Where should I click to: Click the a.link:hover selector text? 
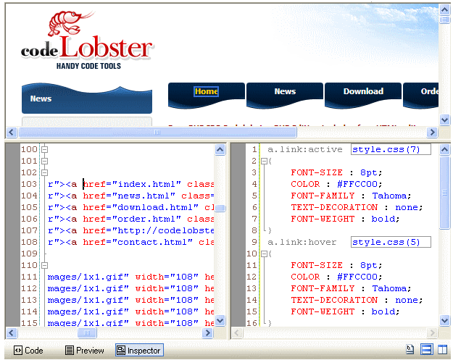(302, 242)
